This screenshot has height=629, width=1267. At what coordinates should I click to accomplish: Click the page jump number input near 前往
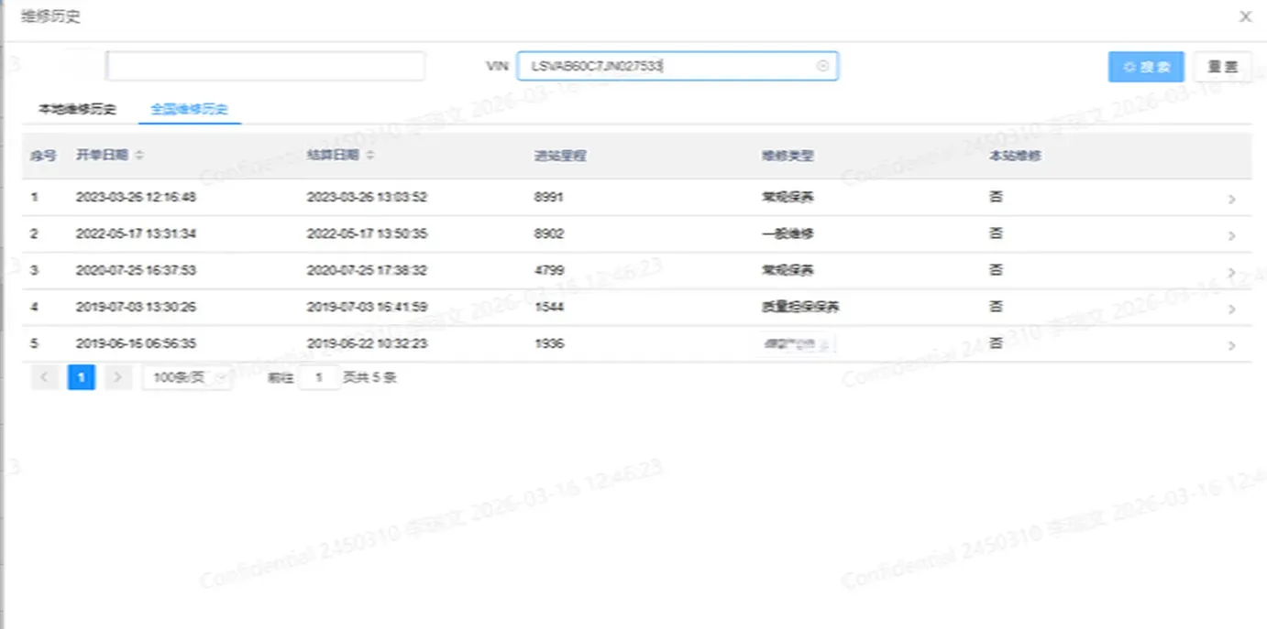[320, 376]
